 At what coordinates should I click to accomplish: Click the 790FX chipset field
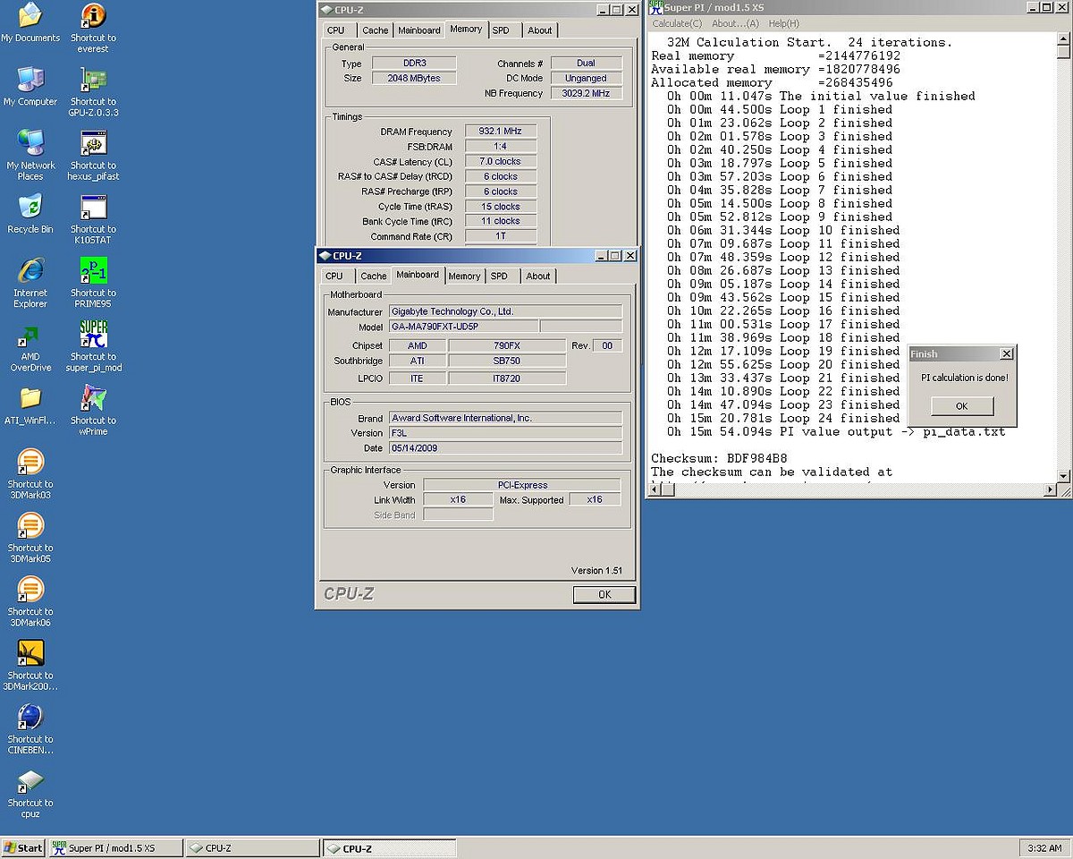[x=506, y=345]
